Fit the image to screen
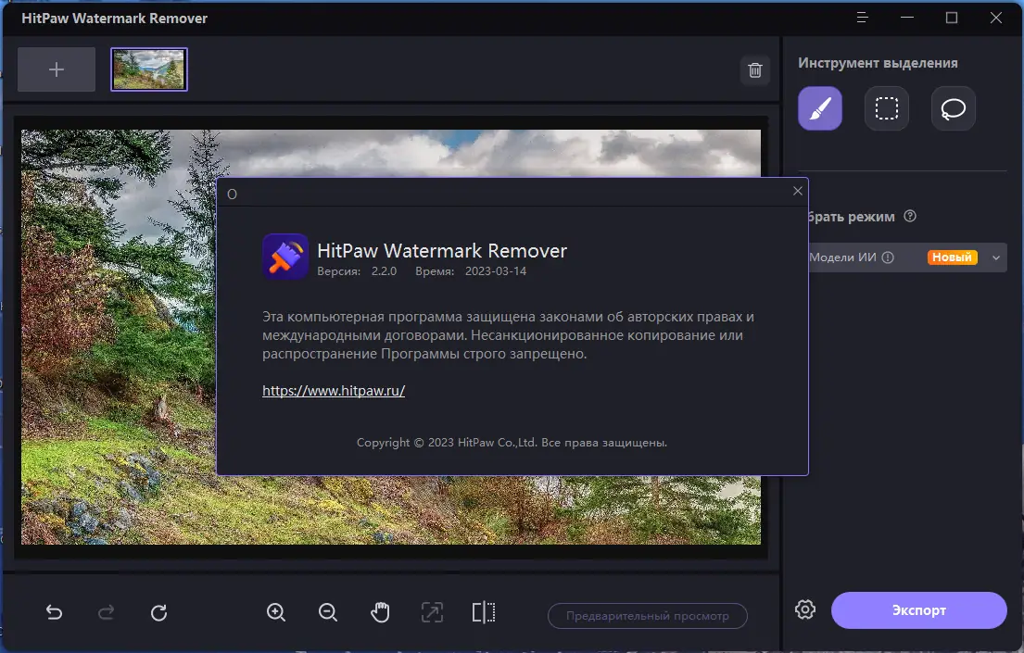This screenshot has height=653, width=1024. coord(431,612)
